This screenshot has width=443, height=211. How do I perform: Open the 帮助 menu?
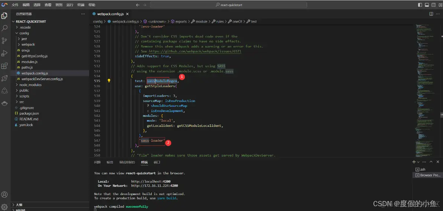click(x=92, y=5)
